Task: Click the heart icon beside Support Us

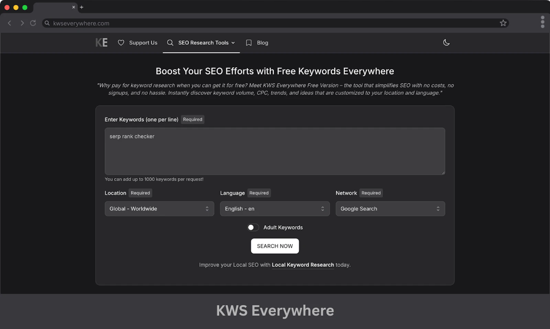Action: click(121, 43)
